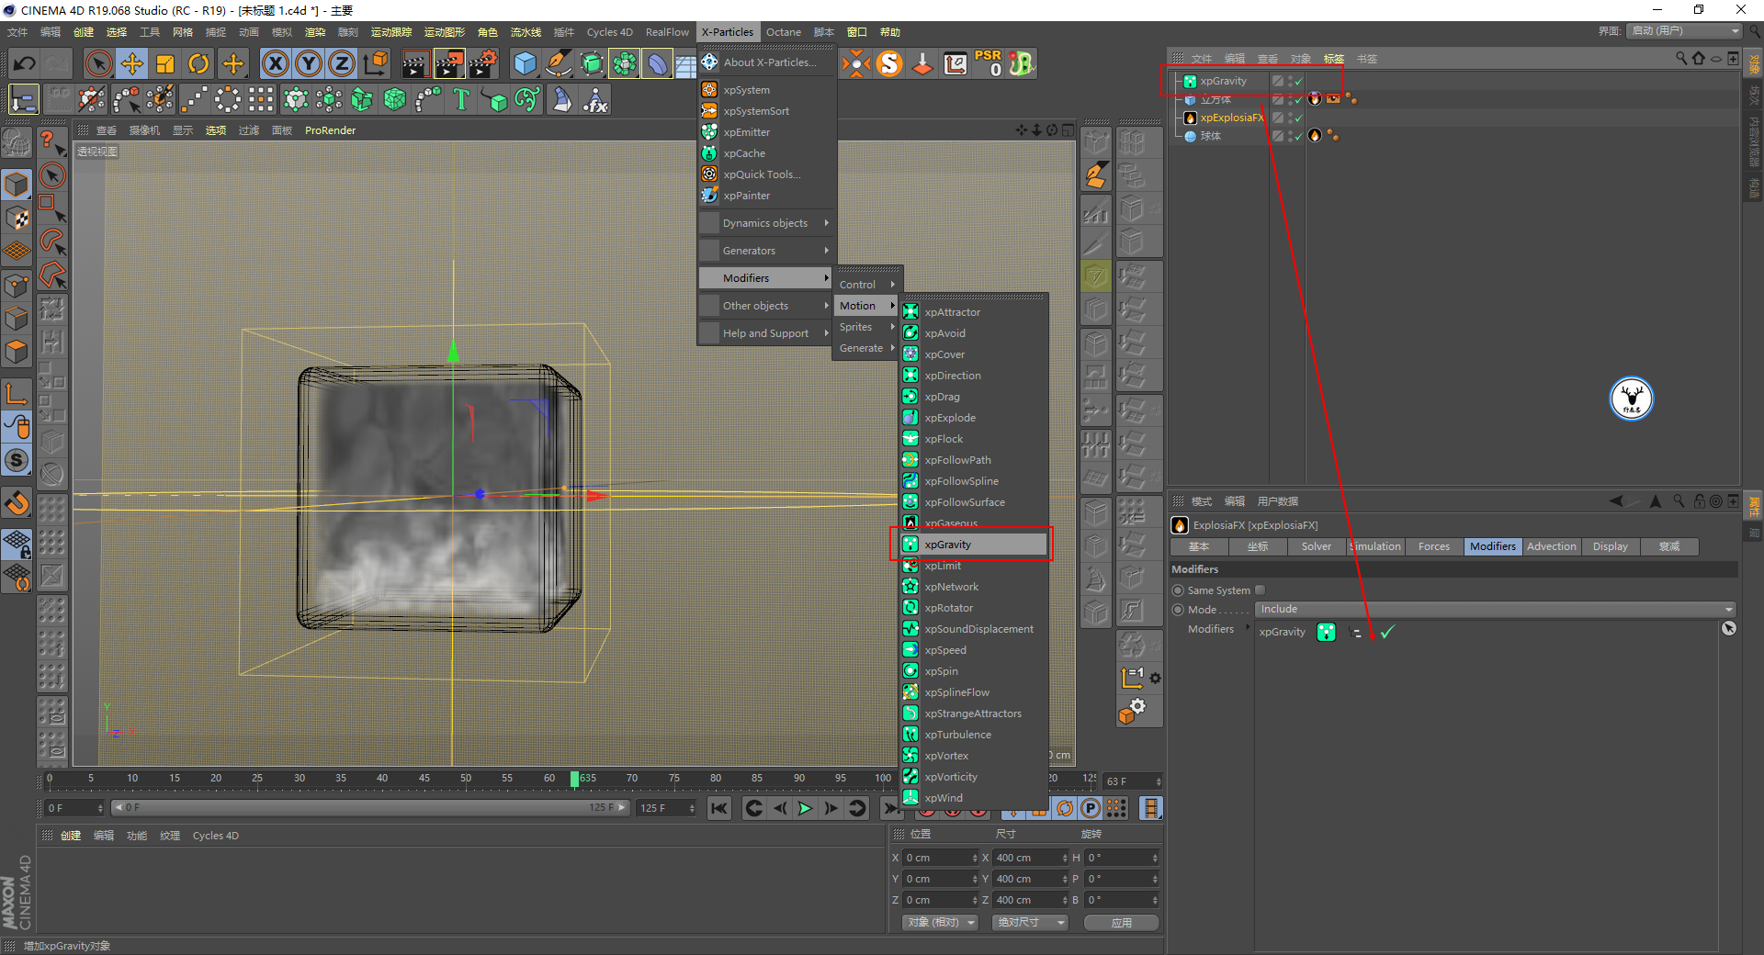
Task: Click the xpEmitter menu icon
Action: (x=709, y=131)
